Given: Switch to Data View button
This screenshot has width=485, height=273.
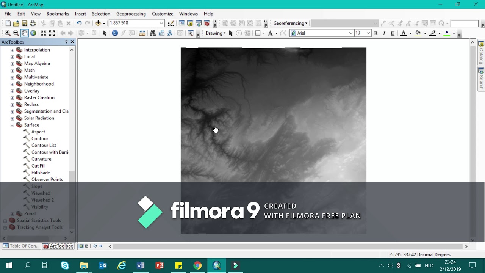Looking at the screenshot, I should (81, 246).
